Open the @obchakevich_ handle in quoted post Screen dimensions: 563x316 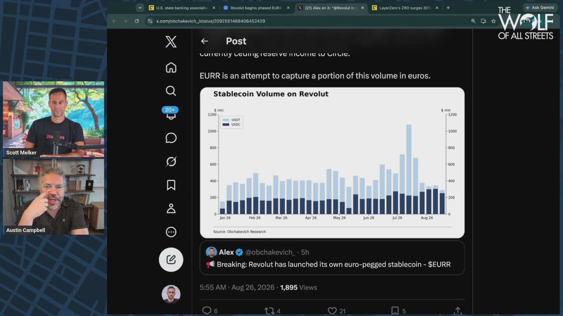(270, 252)
